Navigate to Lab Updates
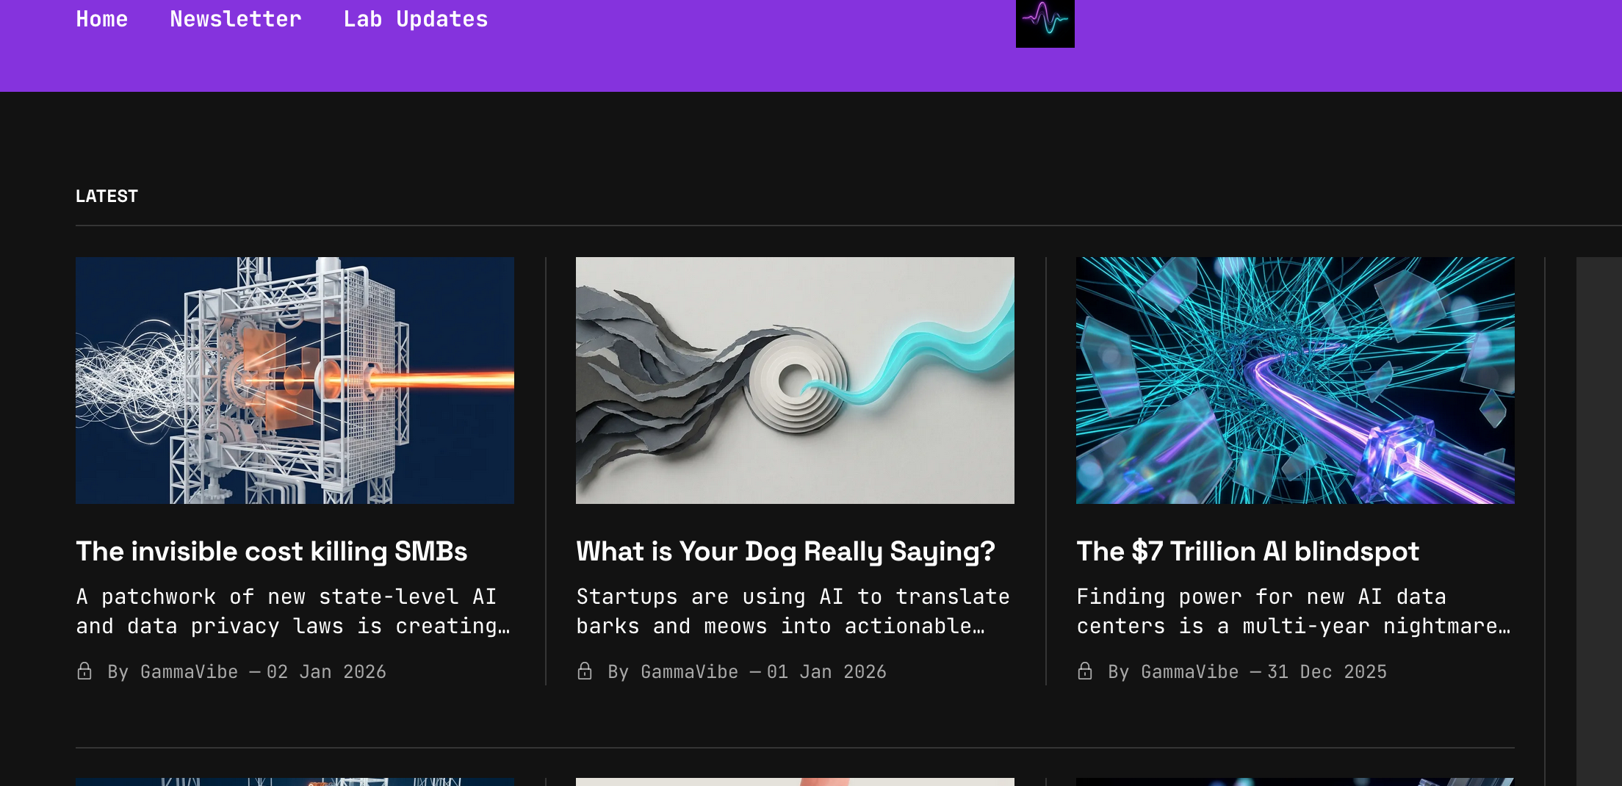Viewport: 1622px width, 786px height. pyautogui.click(x=415, y=19)
